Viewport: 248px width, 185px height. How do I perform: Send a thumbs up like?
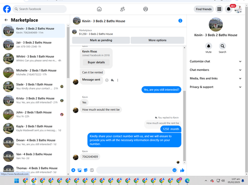(182, 170)
